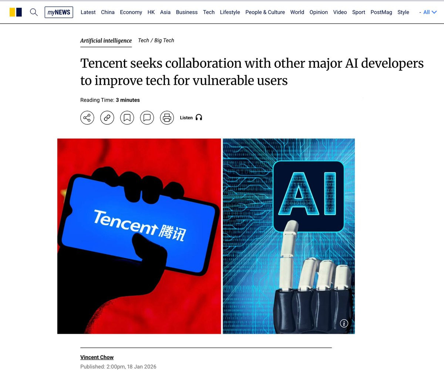Go to the China menu section
This screenshot has height=380, width=444.
pos(108,12)
